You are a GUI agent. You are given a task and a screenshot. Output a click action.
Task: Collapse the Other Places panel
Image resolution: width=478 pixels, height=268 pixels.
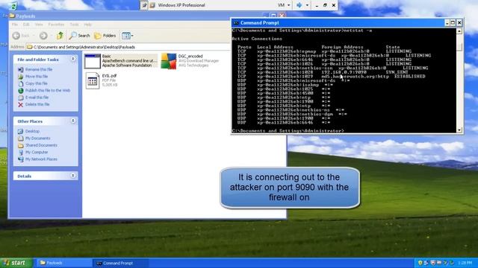(x=73, y=121)
